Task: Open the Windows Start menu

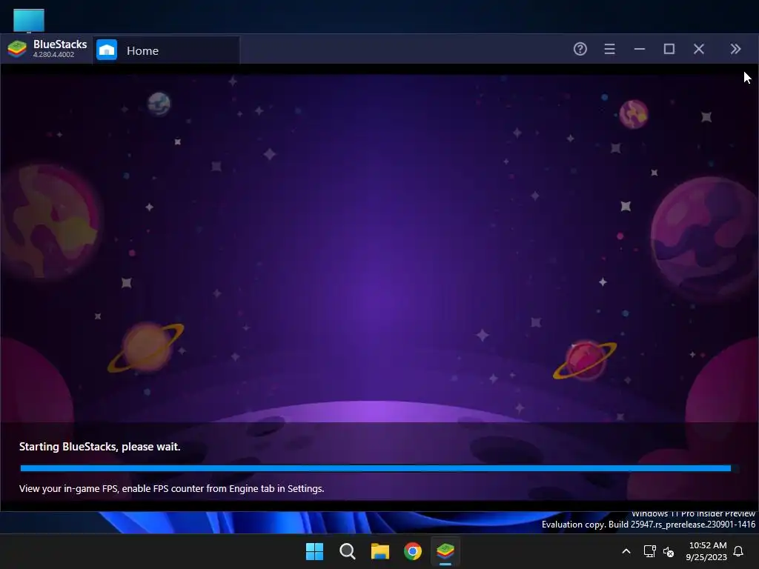Action: coord(314,551)
